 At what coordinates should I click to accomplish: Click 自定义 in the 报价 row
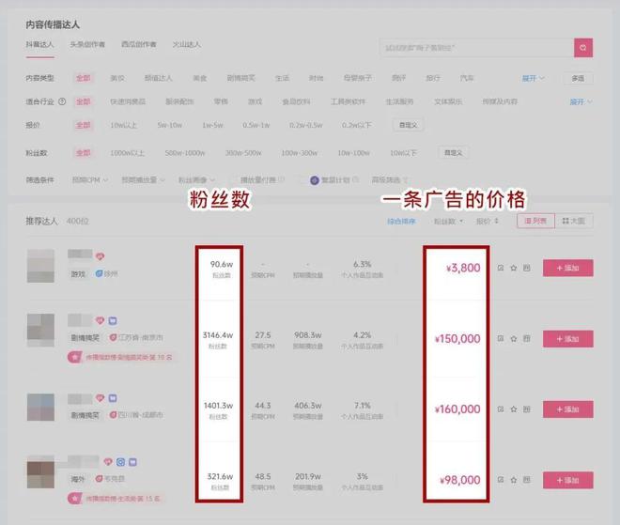[407, 125]
